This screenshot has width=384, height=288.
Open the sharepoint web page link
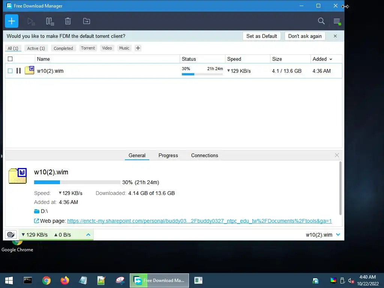[x=199, y=221]
